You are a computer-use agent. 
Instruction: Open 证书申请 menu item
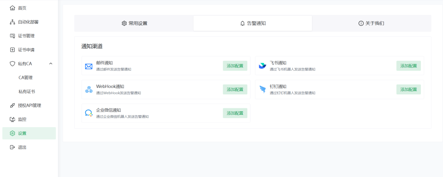tap(29, 50)
